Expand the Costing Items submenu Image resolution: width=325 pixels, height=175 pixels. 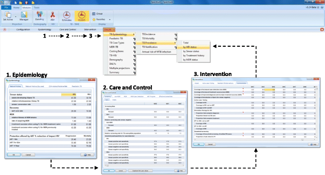click(119, 51)
